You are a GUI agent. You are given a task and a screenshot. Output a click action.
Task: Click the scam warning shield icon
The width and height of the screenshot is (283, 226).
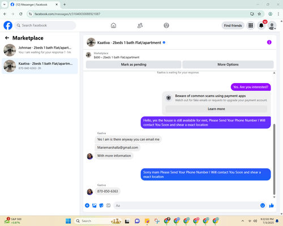(169, 98)
